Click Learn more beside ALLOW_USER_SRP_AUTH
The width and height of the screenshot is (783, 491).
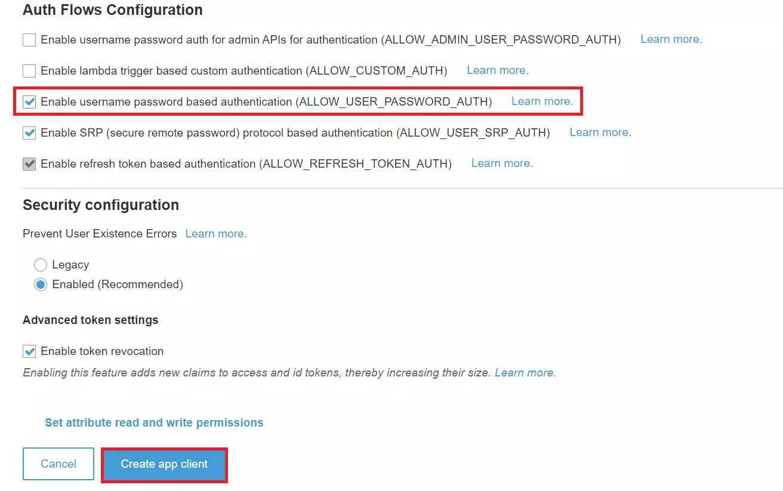[x=599, y=132]
